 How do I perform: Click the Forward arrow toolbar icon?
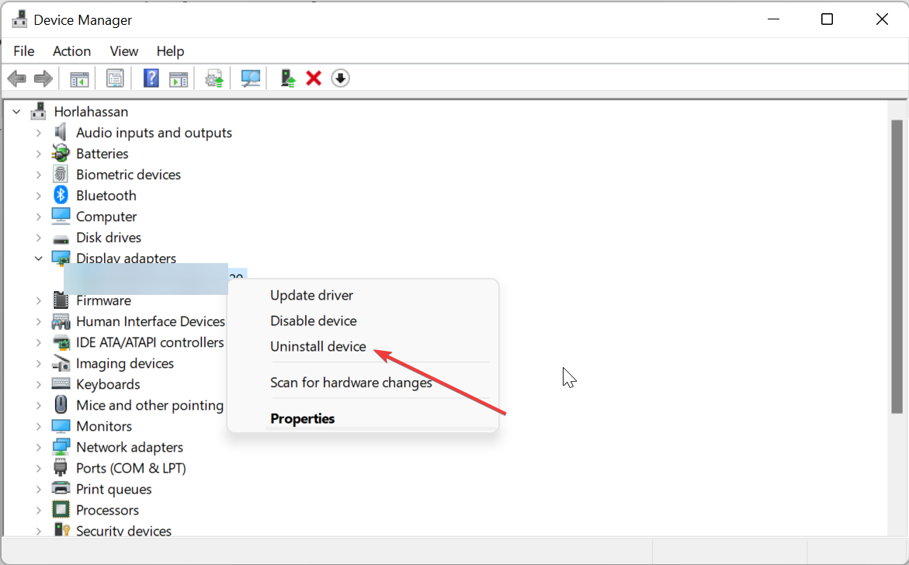(x=43, y=78)
